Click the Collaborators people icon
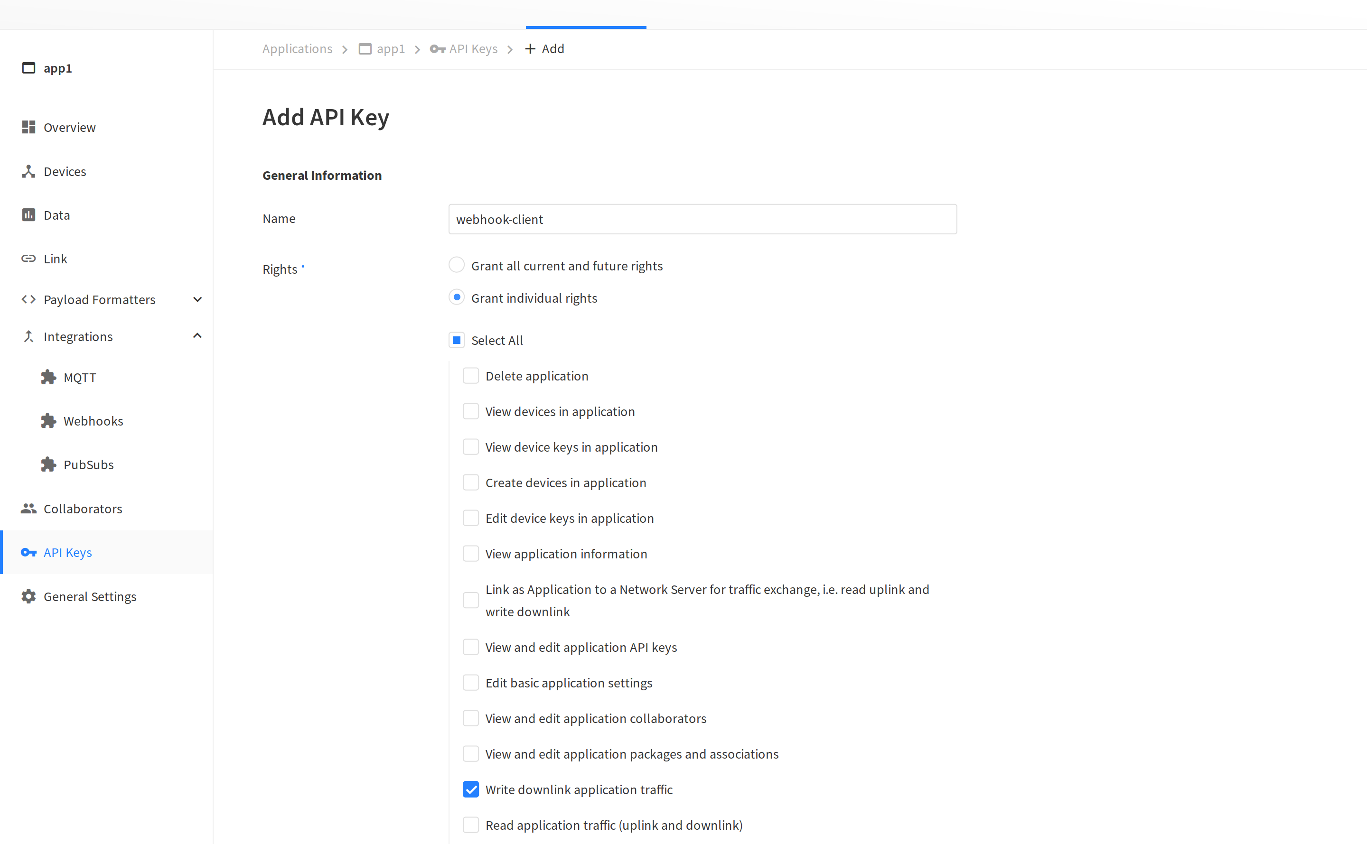 pyautogui.click(x=28, y=509)
